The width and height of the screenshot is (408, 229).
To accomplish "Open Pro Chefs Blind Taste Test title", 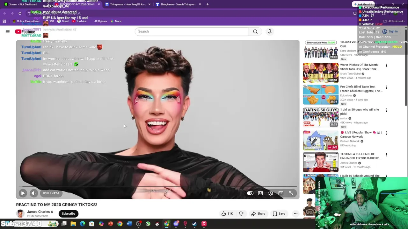I will (x=361, y=89).
